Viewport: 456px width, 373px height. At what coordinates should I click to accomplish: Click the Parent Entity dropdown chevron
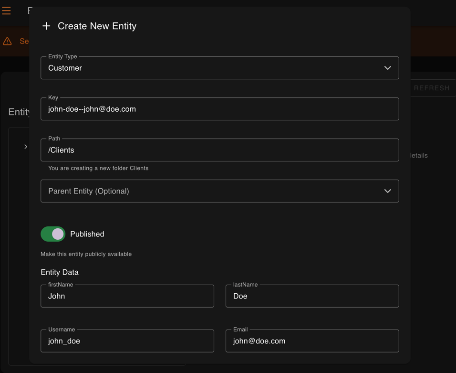click(387, 191)
